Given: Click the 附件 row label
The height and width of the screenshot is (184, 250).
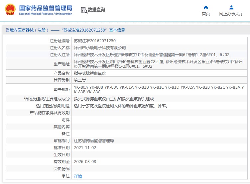Looking at the screenshot, I should 65,120.
